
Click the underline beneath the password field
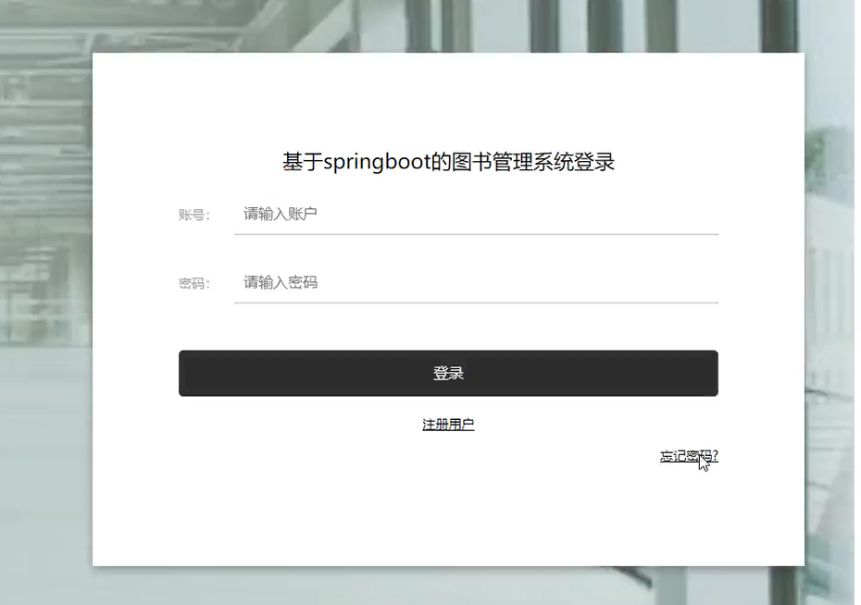[476, 302]
